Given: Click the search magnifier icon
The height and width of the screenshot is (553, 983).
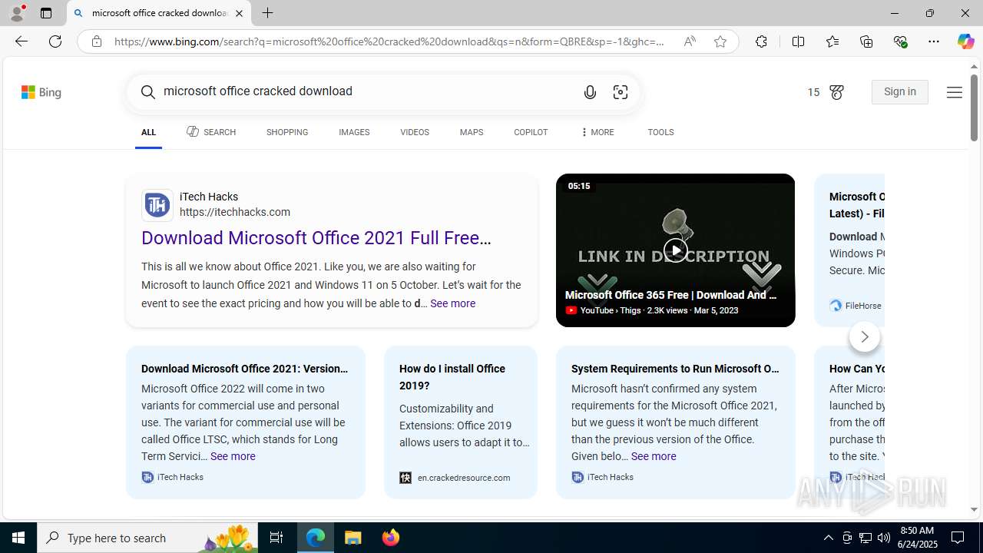Looking at the screenshot, I should coord(148,91).
